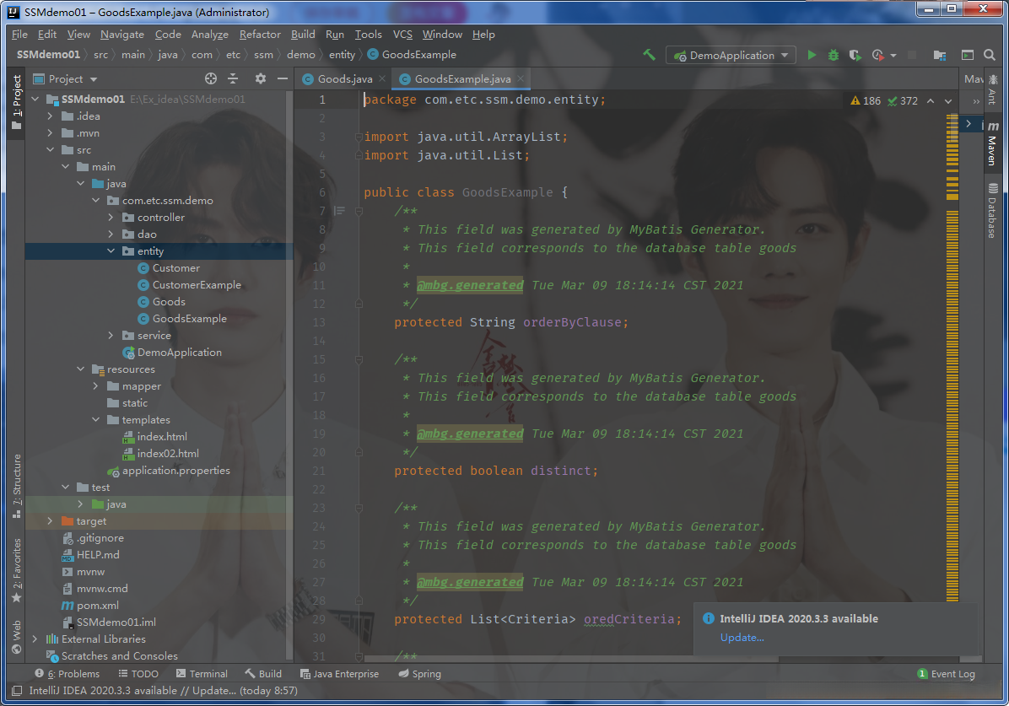Collapse all in the Project panel

(234, 78)
